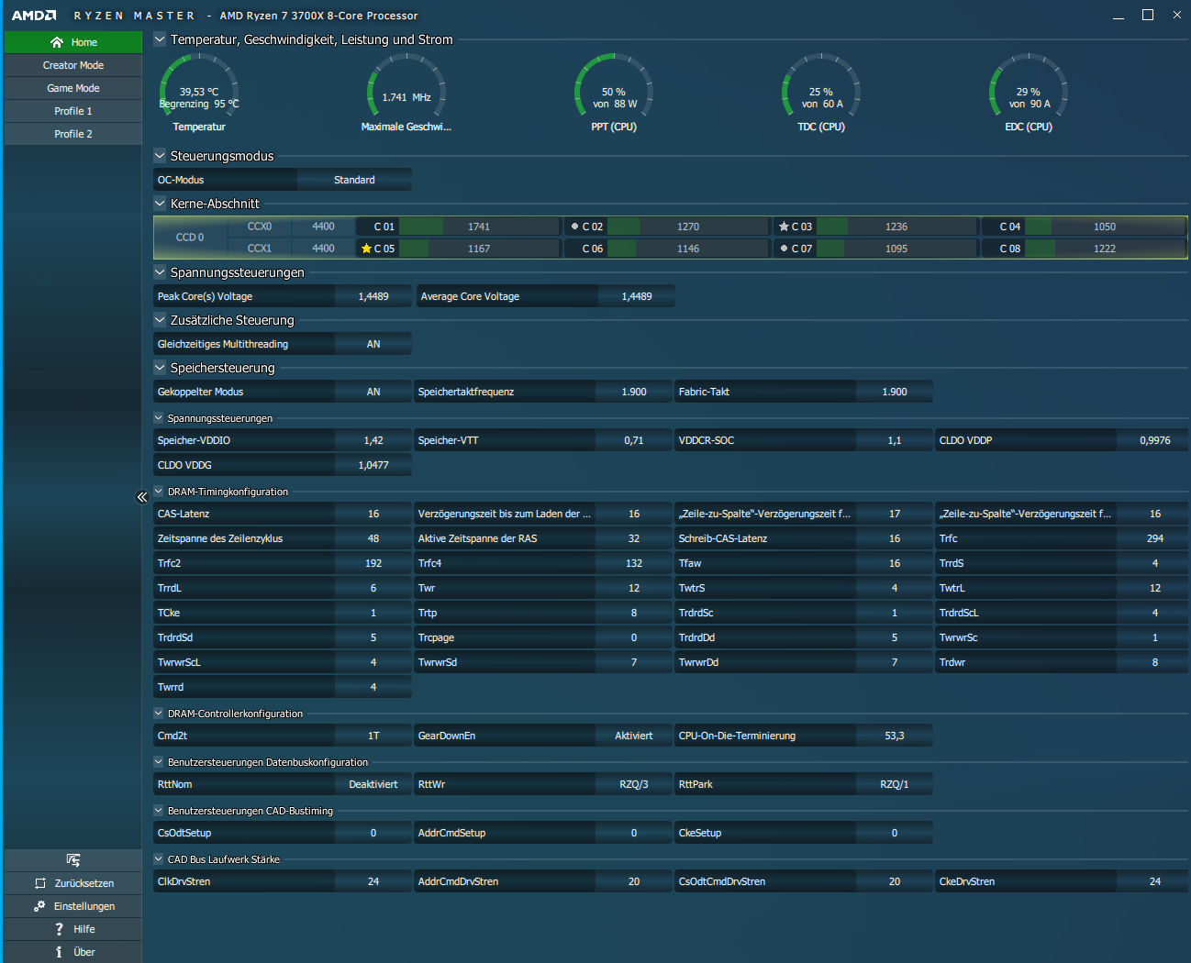Open Profile 1

tap(73, 111)
